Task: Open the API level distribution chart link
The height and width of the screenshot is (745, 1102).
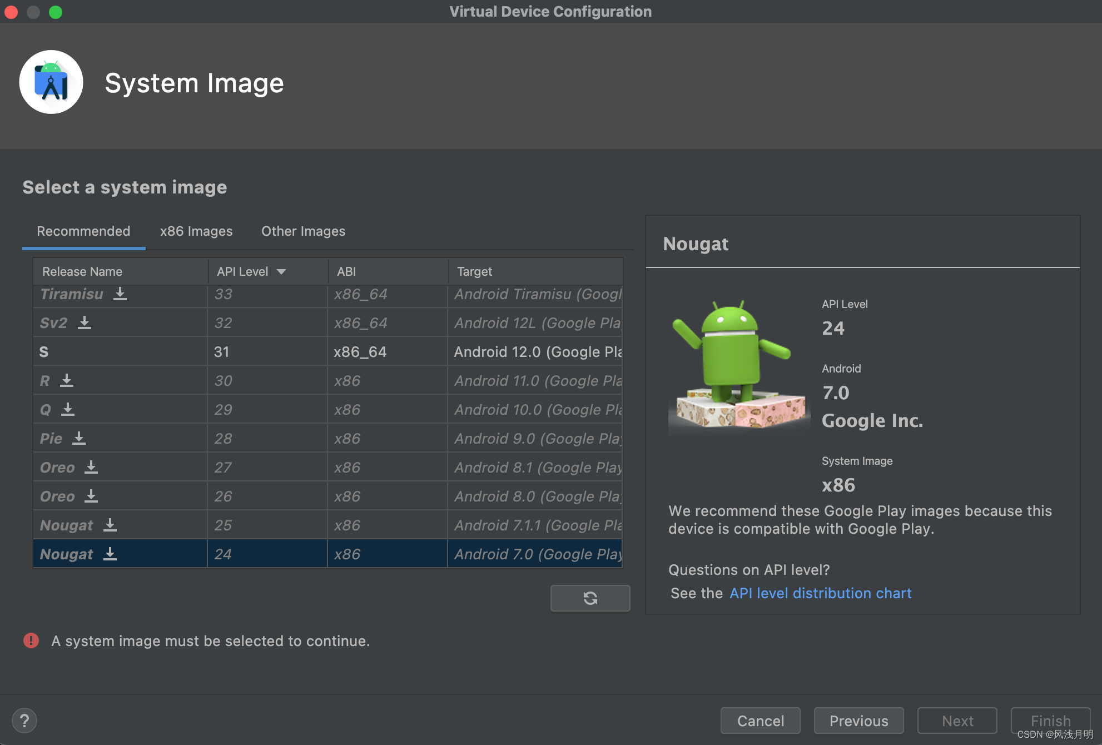Action: pyautogui.click(x=820, y=593)
